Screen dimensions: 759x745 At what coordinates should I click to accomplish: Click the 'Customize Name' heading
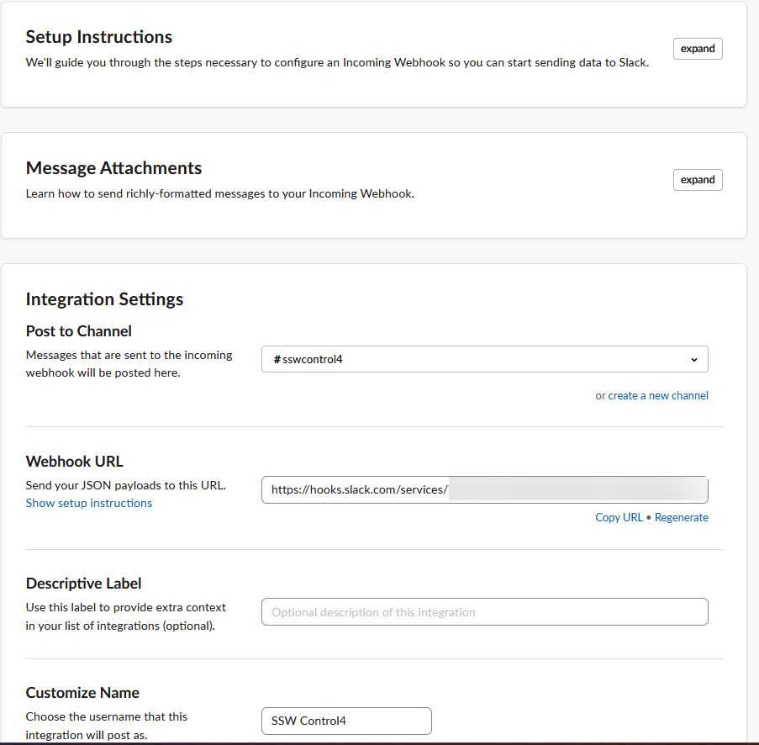click(x=82, y=693)
